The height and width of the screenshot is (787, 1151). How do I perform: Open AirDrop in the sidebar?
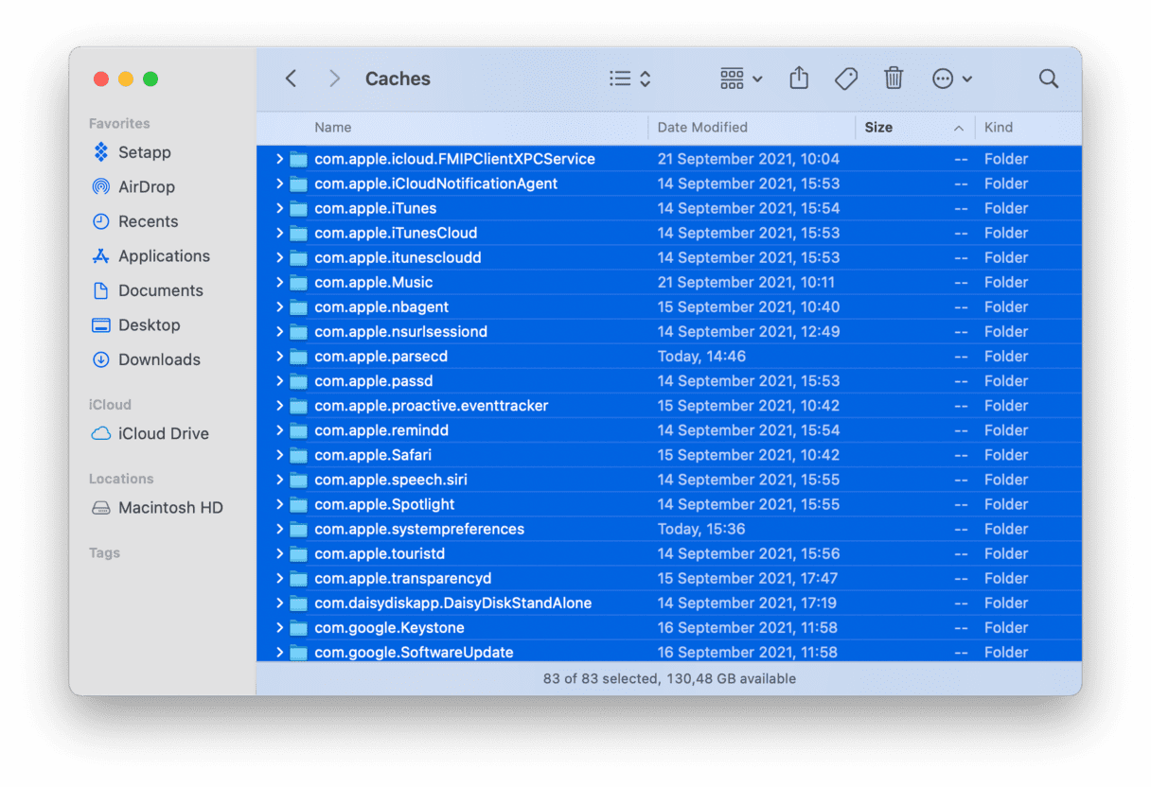coord(146,187)
